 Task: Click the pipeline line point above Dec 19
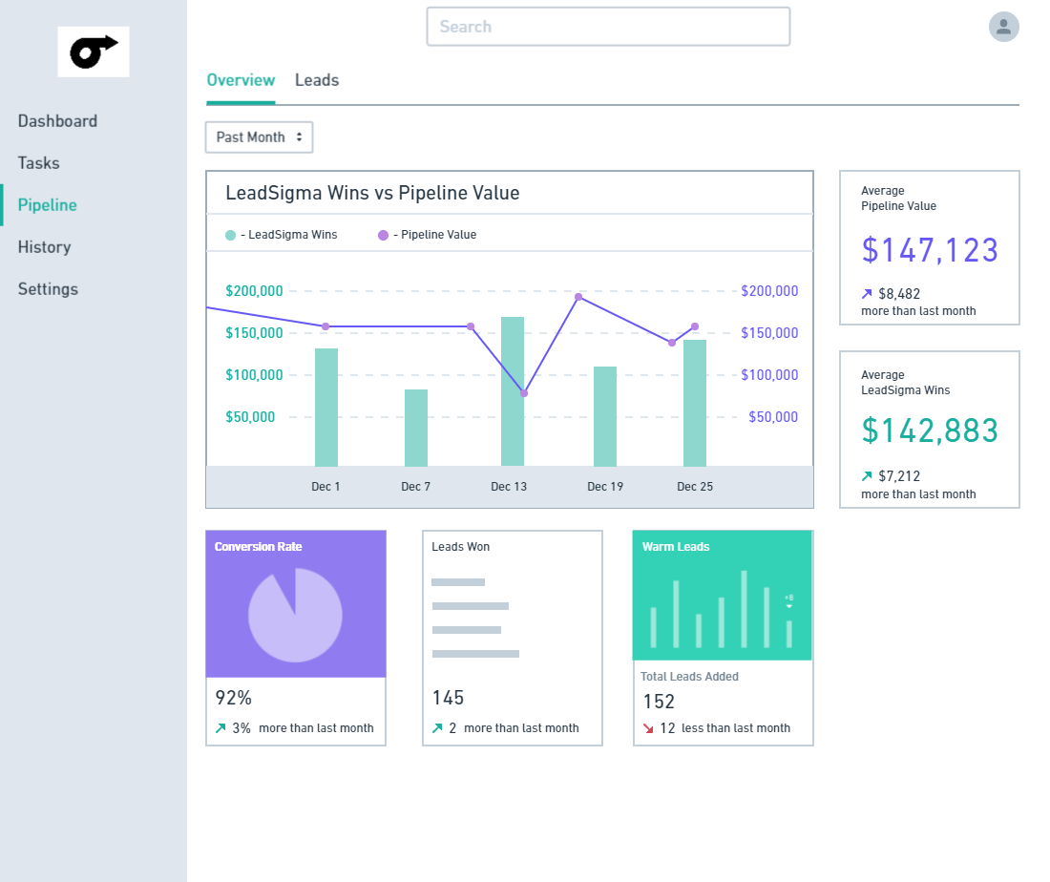coord(578,297)
